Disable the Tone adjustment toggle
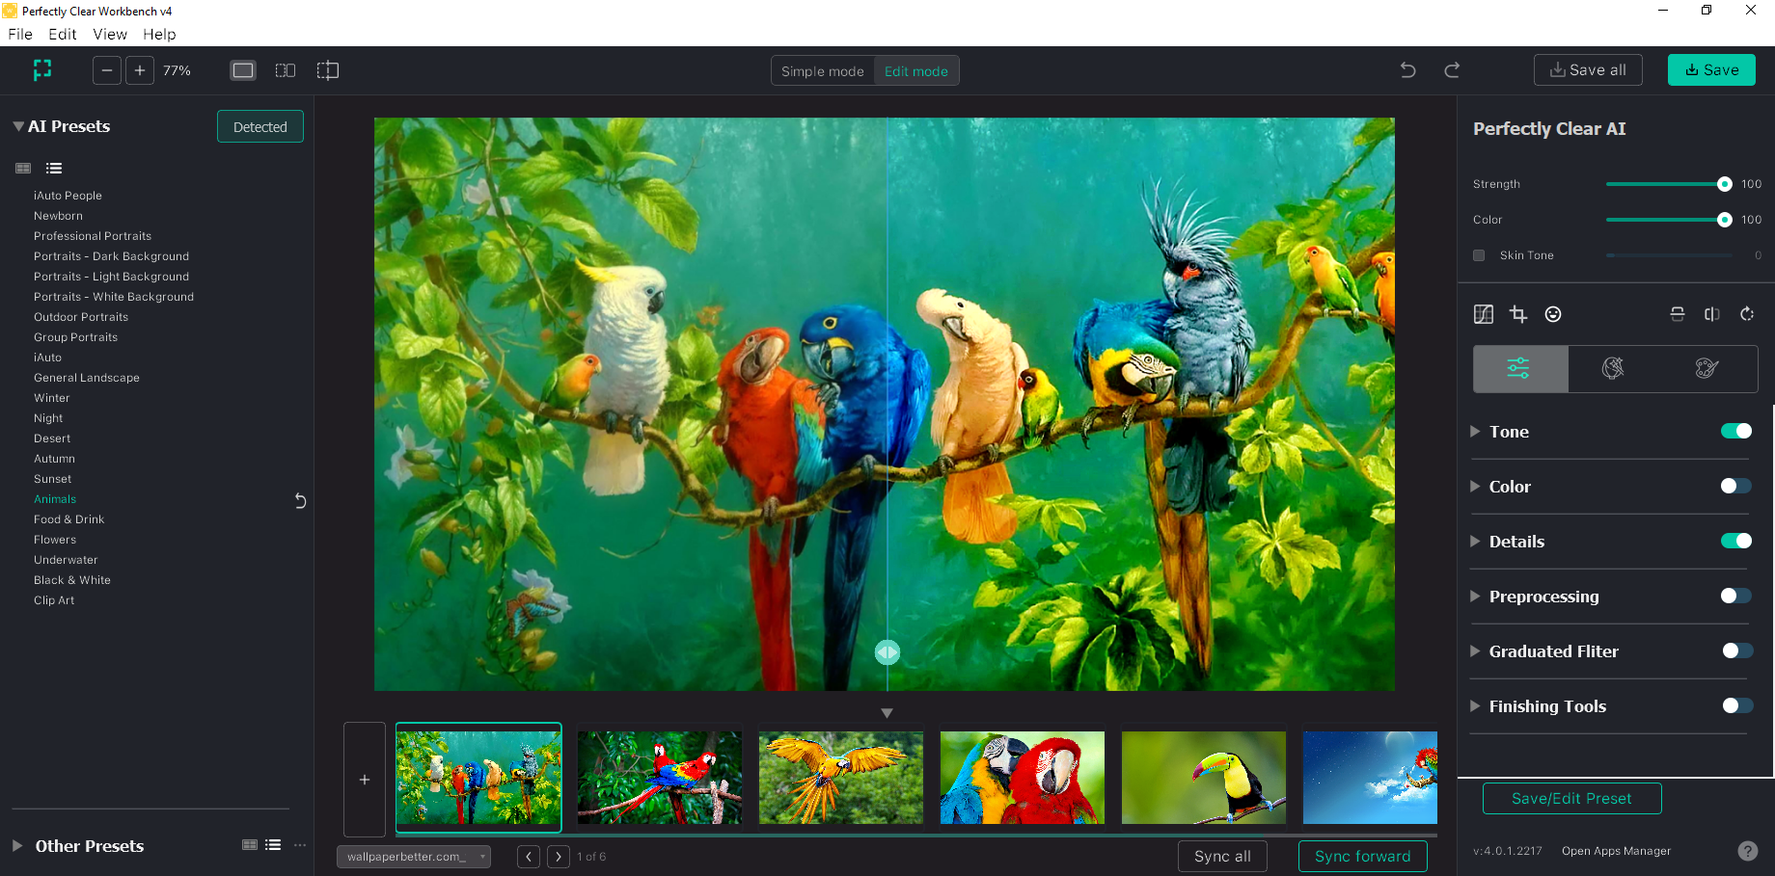Viewport: 1775px width, 876px height. click(1735, 432)
